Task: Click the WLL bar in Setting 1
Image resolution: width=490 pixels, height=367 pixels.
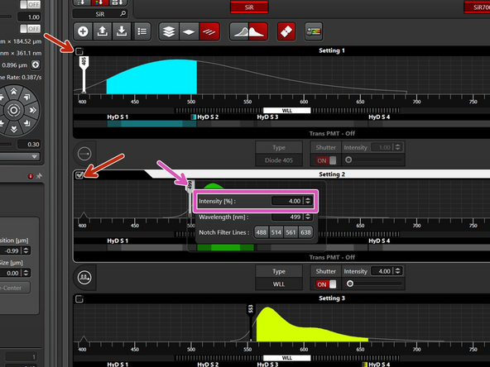Action: pos(287,111)
